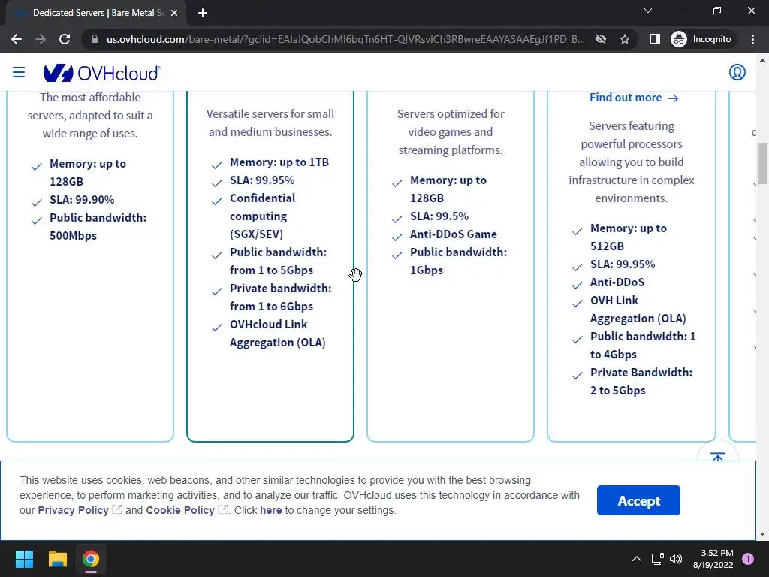
Task: Open Chrome's three-dot menu
Action: pyautogui.click(x=752, y=39)
